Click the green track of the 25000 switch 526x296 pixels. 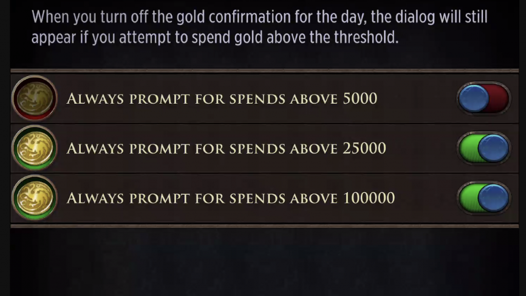coord(468,148)
